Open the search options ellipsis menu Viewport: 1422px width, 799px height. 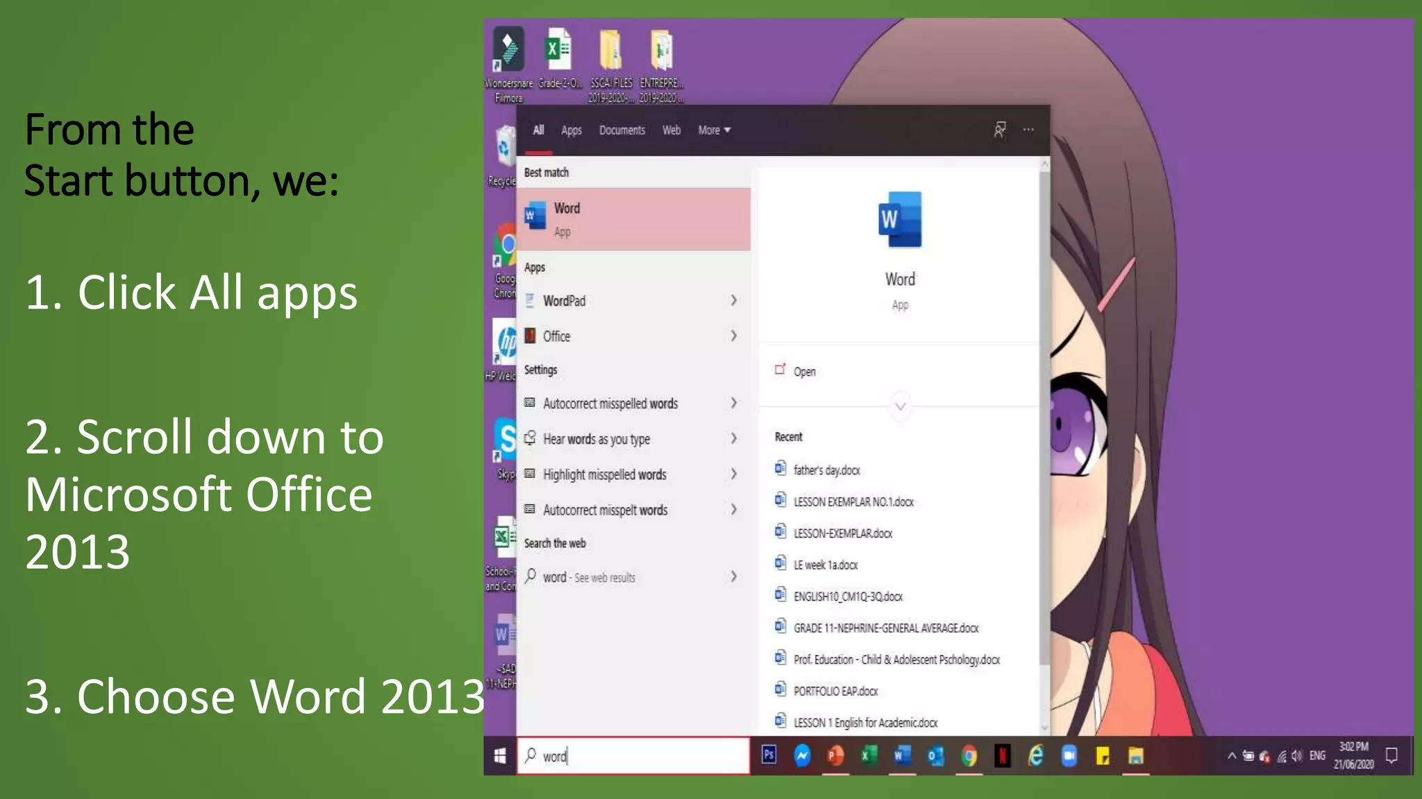[x=1028, y=130]
